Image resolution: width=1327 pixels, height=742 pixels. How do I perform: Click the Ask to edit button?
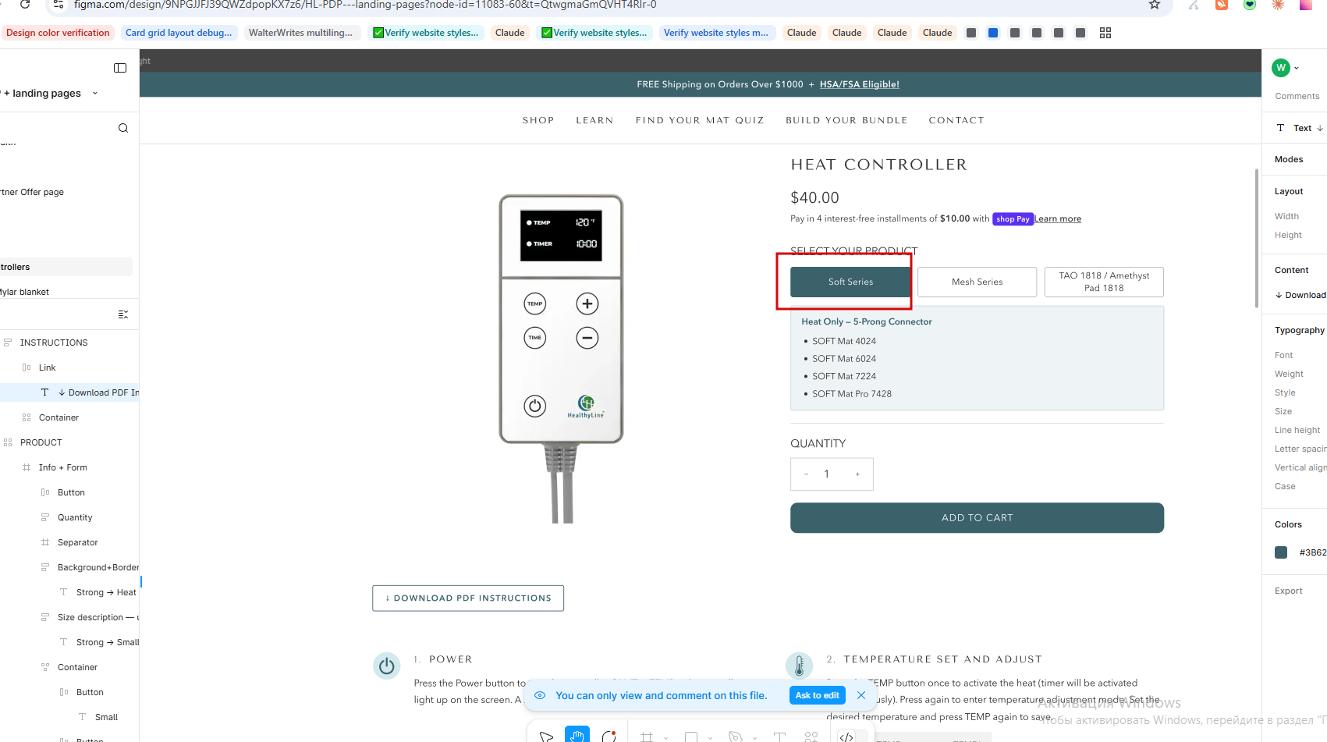click(817, 695)
